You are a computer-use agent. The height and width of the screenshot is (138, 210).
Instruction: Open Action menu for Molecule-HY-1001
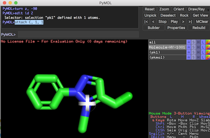189,47
